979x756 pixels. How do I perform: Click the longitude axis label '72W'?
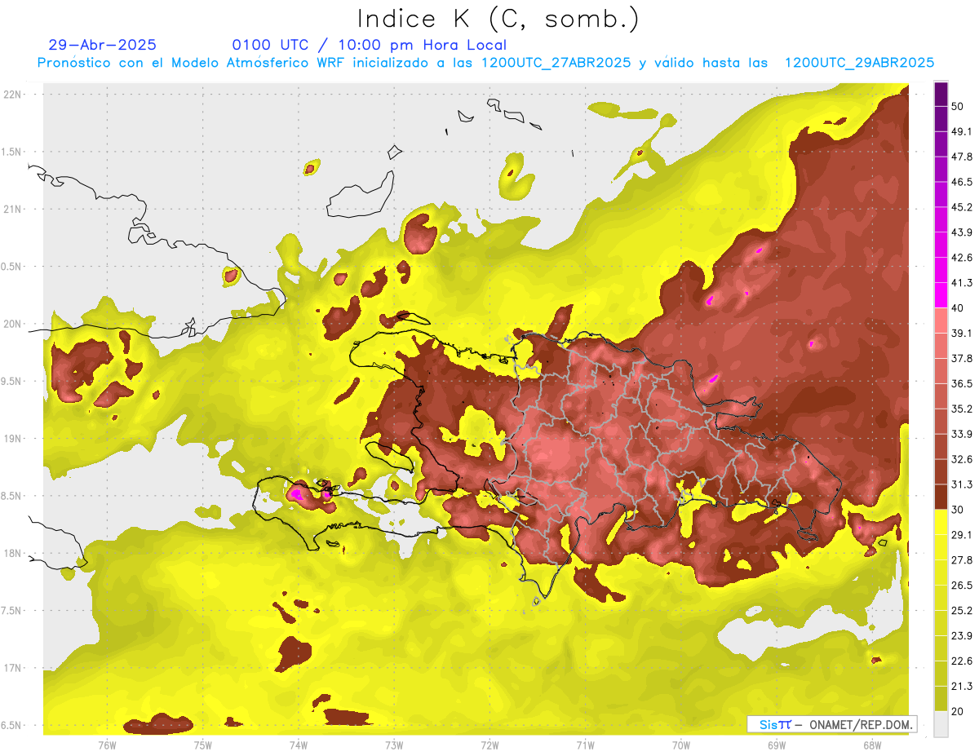489,745
